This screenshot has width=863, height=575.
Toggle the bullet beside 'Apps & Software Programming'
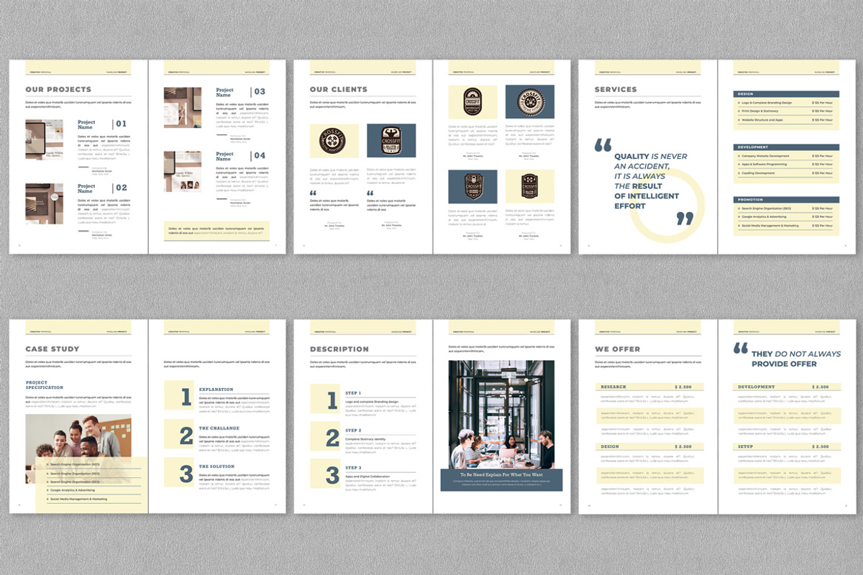pos(739,165)
